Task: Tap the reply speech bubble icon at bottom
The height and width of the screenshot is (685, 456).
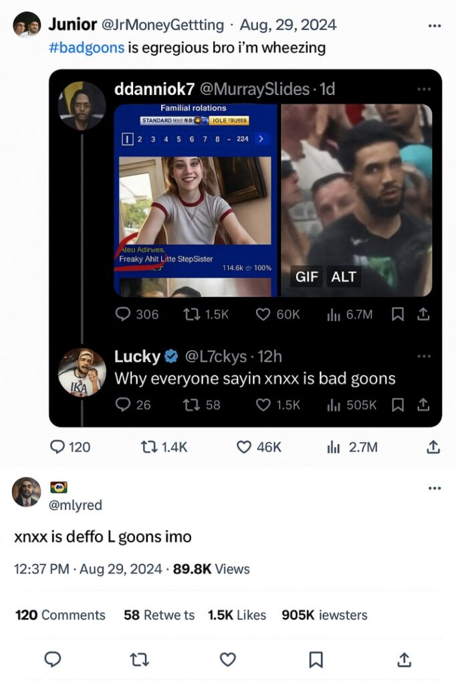Action: click(53, 659)
